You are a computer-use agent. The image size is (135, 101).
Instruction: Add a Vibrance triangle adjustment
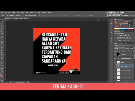[x=129, y=35]
